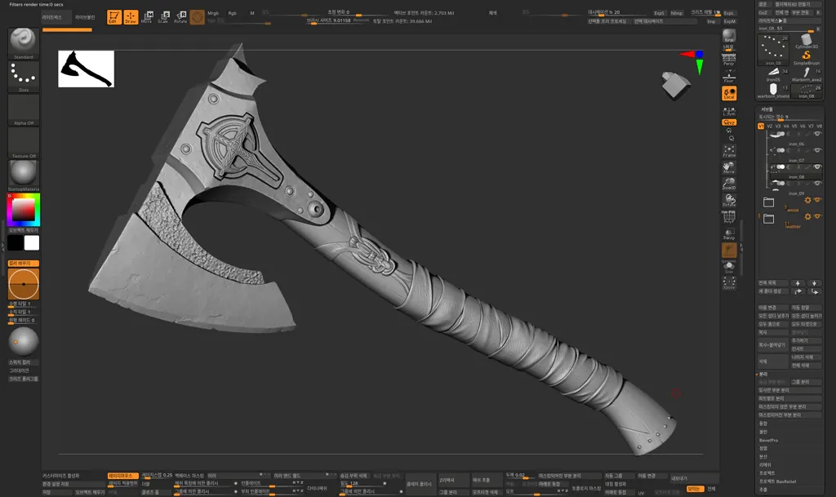Viewport: 836px width, 497px height.
Task: Toggle the Floor grid
Action: point(729,78)
